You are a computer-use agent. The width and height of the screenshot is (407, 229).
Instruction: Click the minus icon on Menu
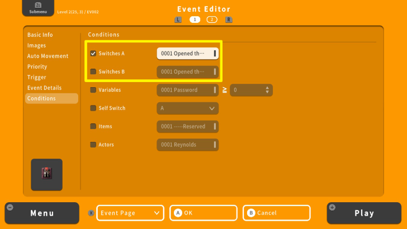click(10, 207)
